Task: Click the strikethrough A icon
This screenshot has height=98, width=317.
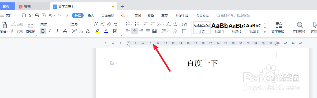Action: pyautogui.click(x=65, y=31)
